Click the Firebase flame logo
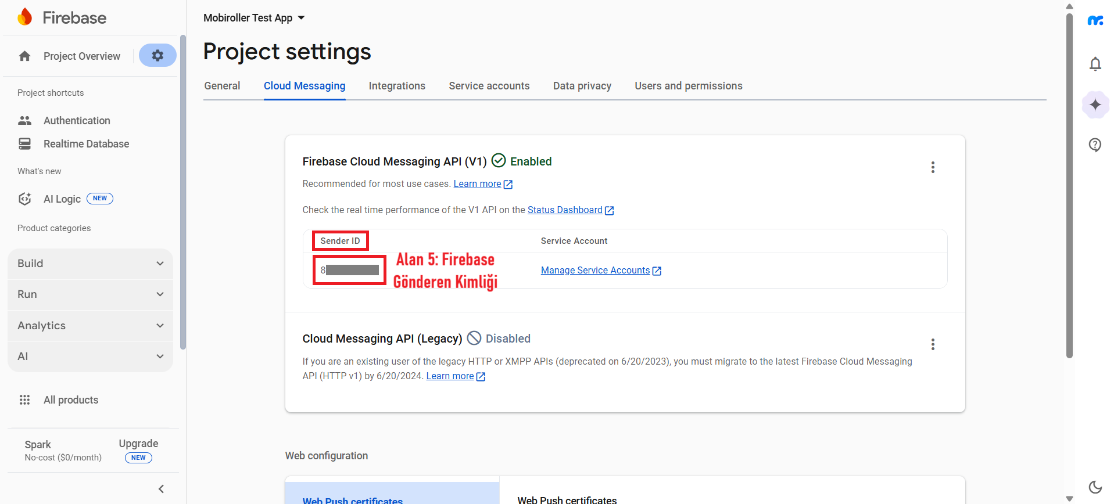 pos(24,17)
